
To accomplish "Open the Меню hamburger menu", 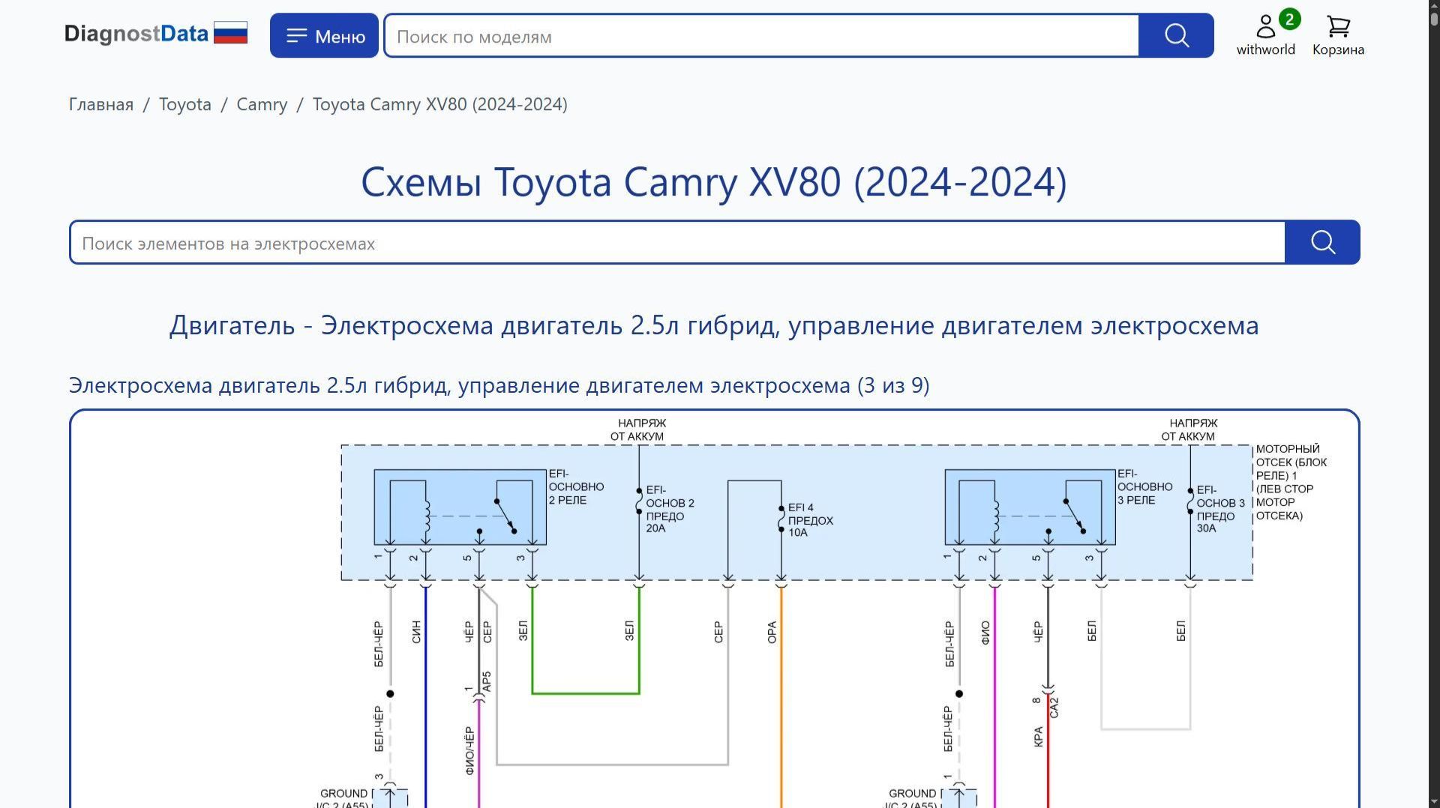I will coord(324,35).
